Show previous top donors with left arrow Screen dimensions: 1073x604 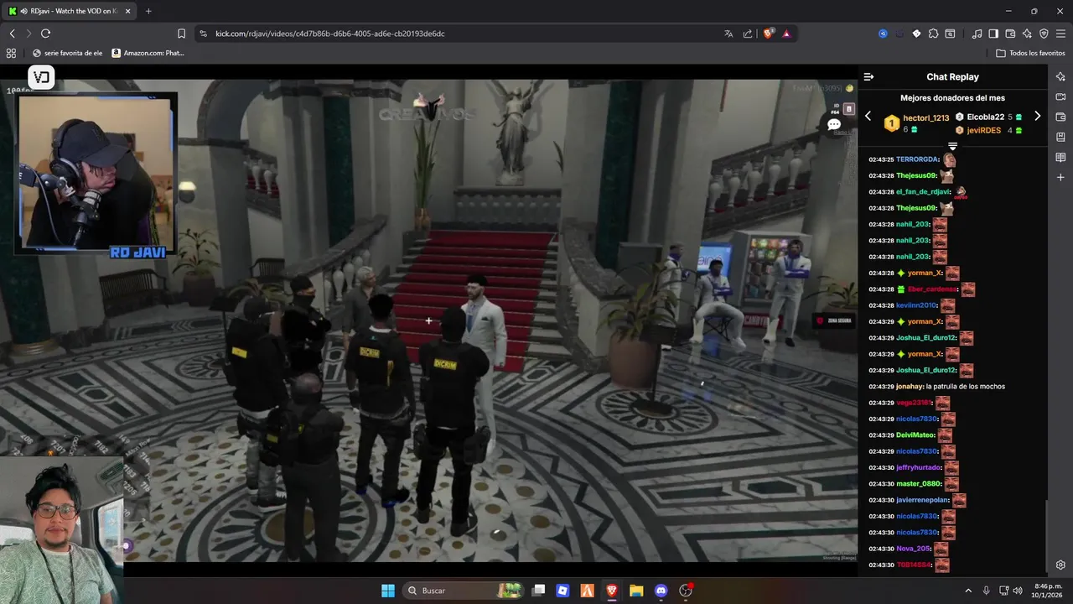(x=868, y=117)
